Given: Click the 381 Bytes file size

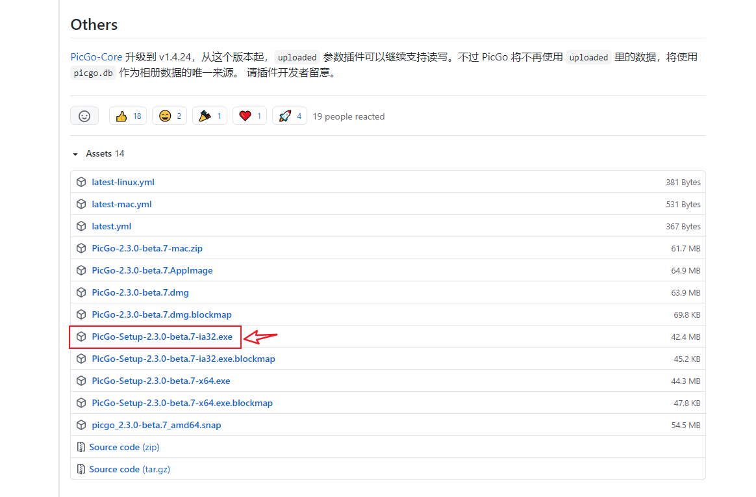Looking at the screenshot, I should pos(683,182).
